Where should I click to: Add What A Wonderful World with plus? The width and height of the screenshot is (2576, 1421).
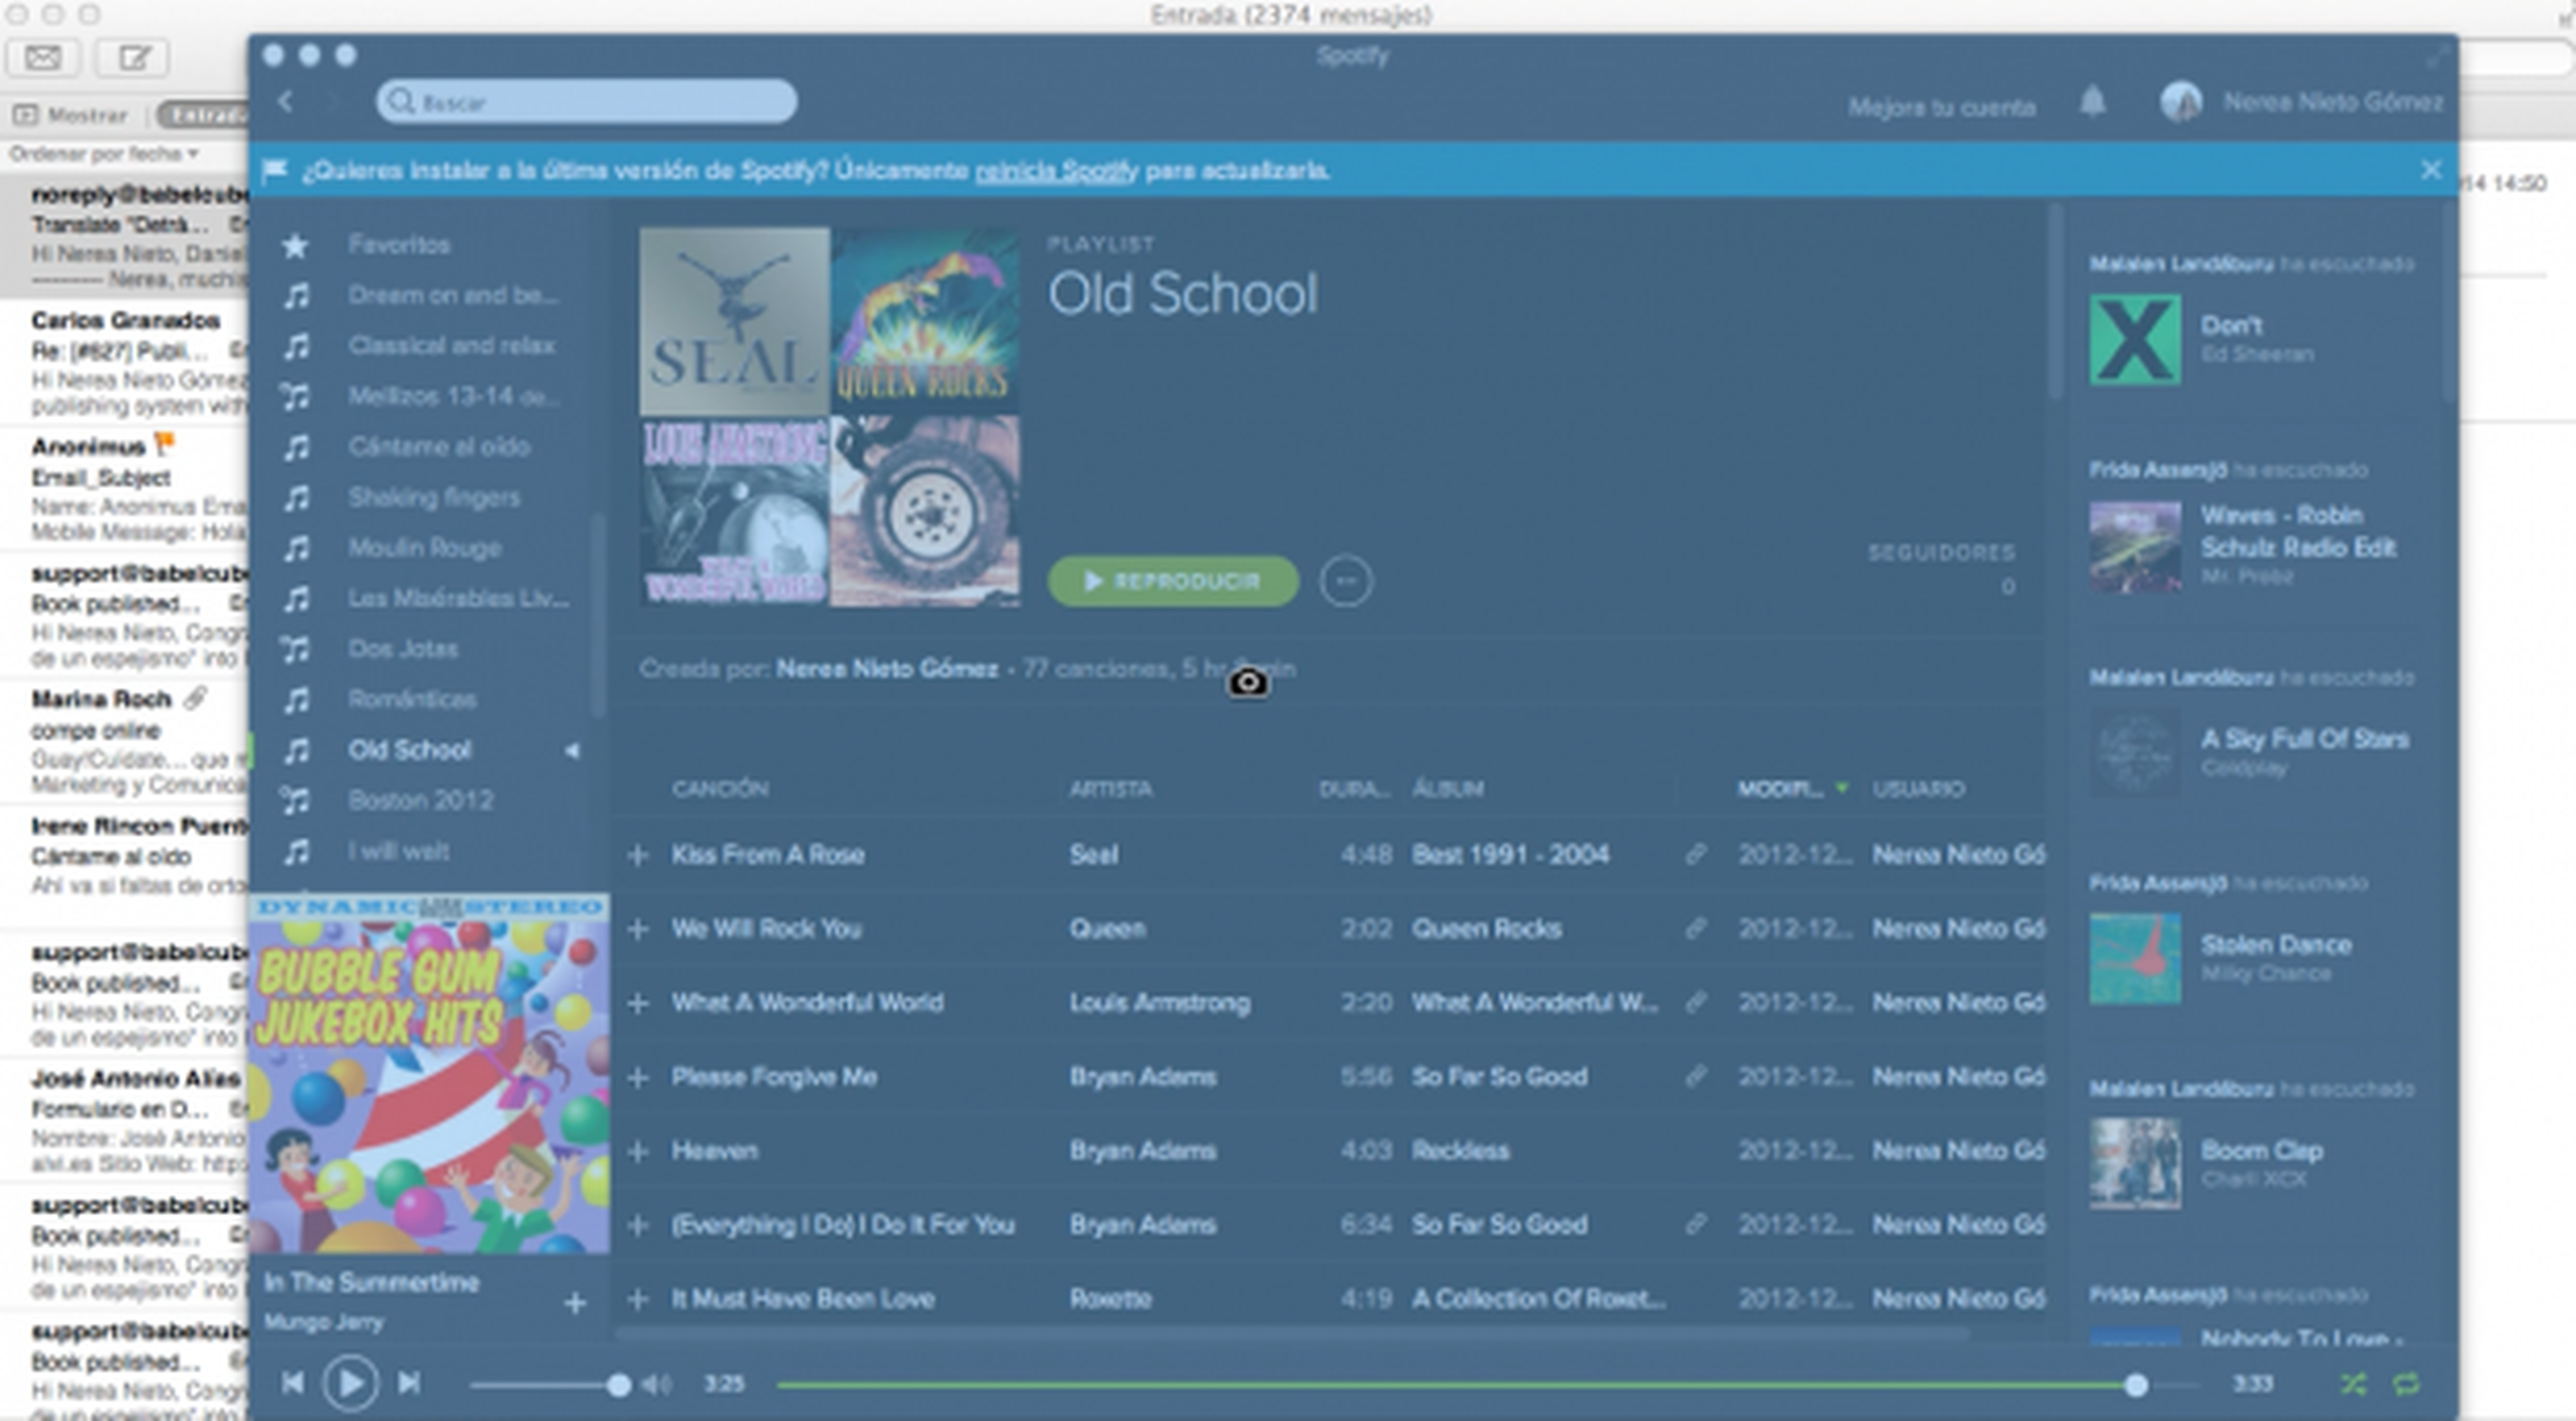pyautogui.click(x=638, y=1002)
